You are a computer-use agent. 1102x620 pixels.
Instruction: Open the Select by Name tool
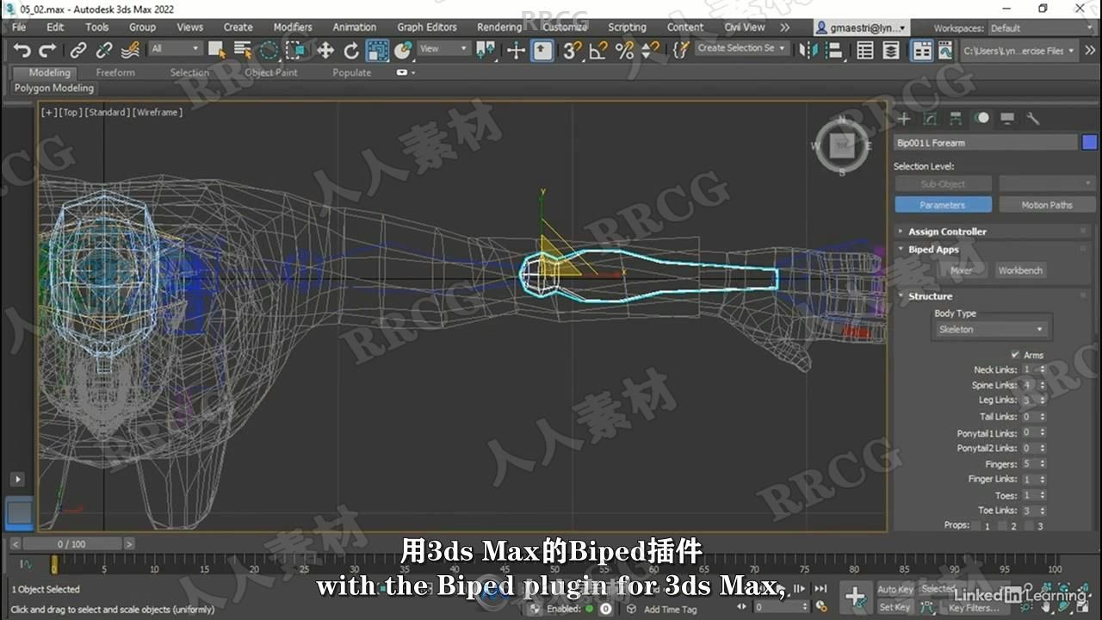tap(243, 51)
